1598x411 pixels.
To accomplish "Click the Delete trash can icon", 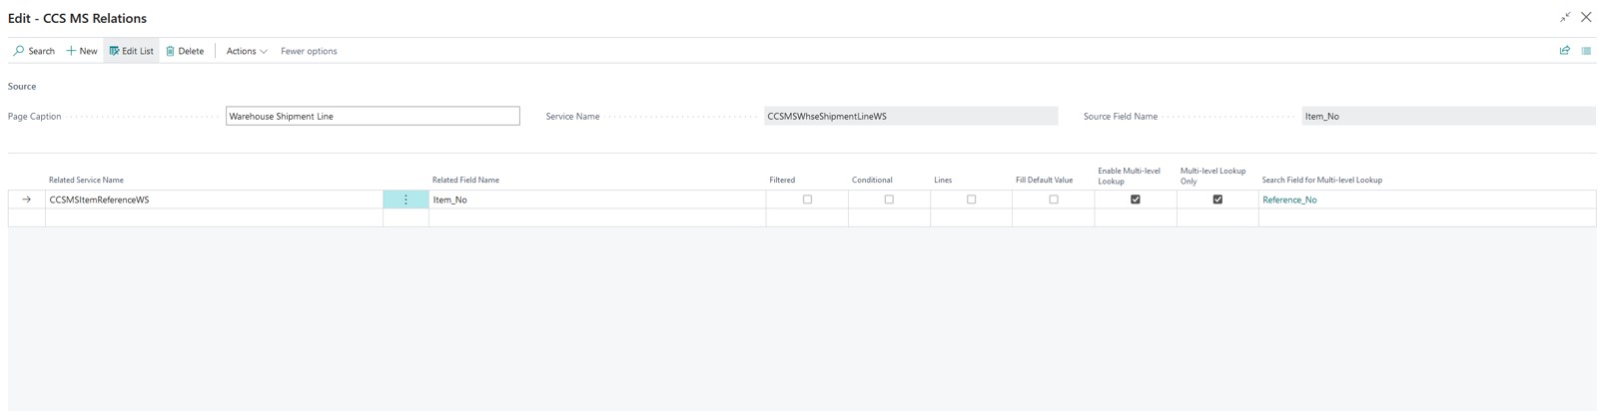I will coord(170,51).
